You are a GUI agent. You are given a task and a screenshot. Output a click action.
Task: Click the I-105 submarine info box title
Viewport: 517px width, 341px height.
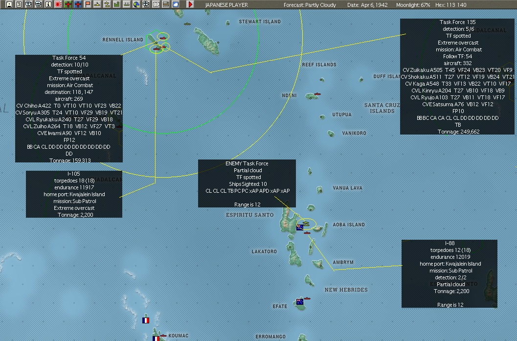click(x=74, y=174)
